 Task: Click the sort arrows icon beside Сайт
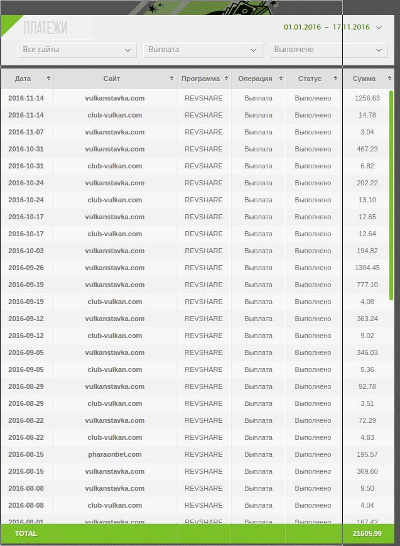pos(171,79)
